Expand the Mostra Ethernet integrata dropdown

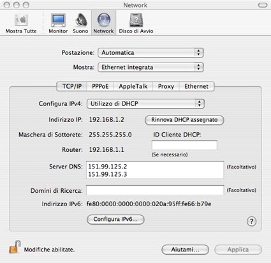click(150, 67)
